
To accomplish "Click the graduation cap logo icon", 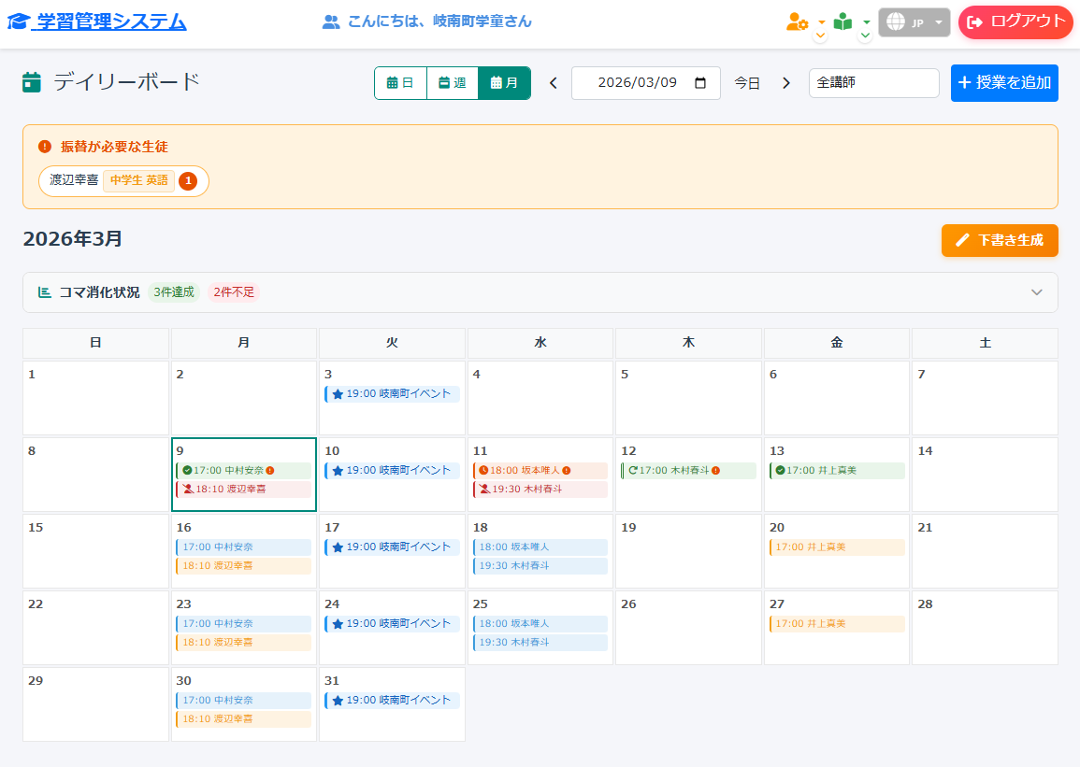I will click(x=18, y=22).
